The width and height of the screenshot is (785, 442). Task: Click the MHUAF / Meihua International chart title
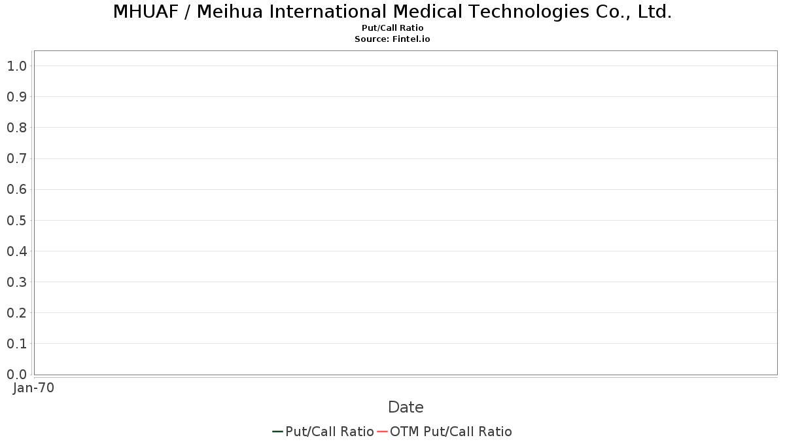click(392, 12)
